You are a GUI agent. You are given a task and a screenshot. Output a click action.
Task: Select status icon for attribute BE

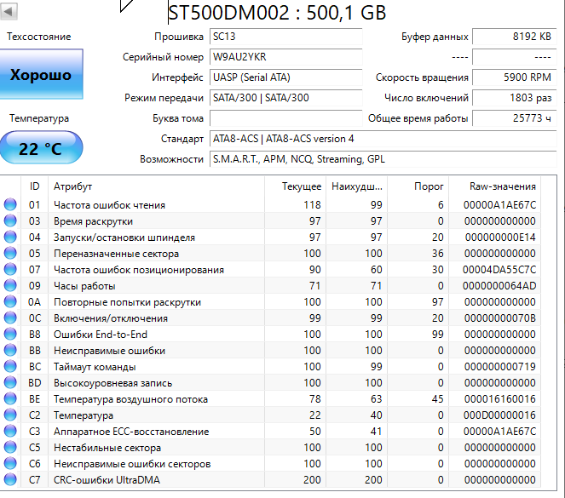(x=10, y=398)
